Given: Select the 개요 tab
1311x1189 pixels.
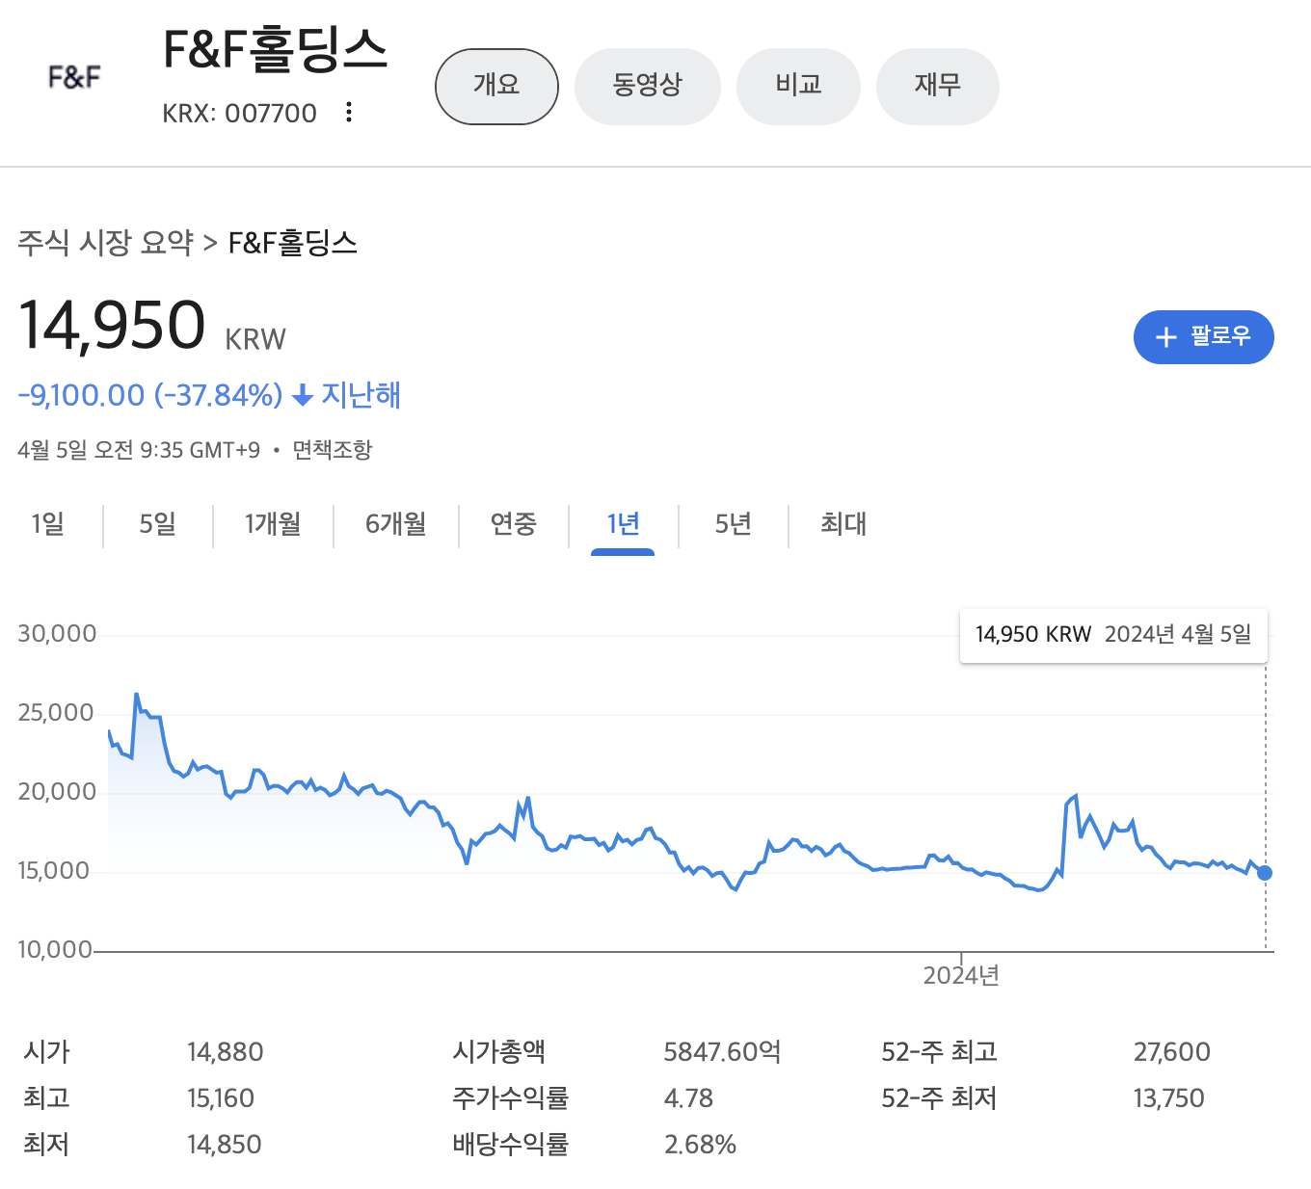Looking at the screenshot, I should pyautogui.click(x=496, y=86).
